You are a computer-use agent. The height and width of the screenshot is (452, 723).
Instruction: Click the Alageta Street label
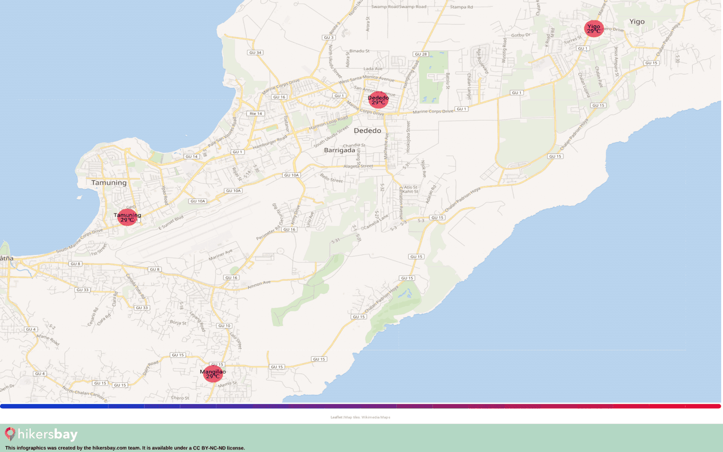click(x=358, y=166)
